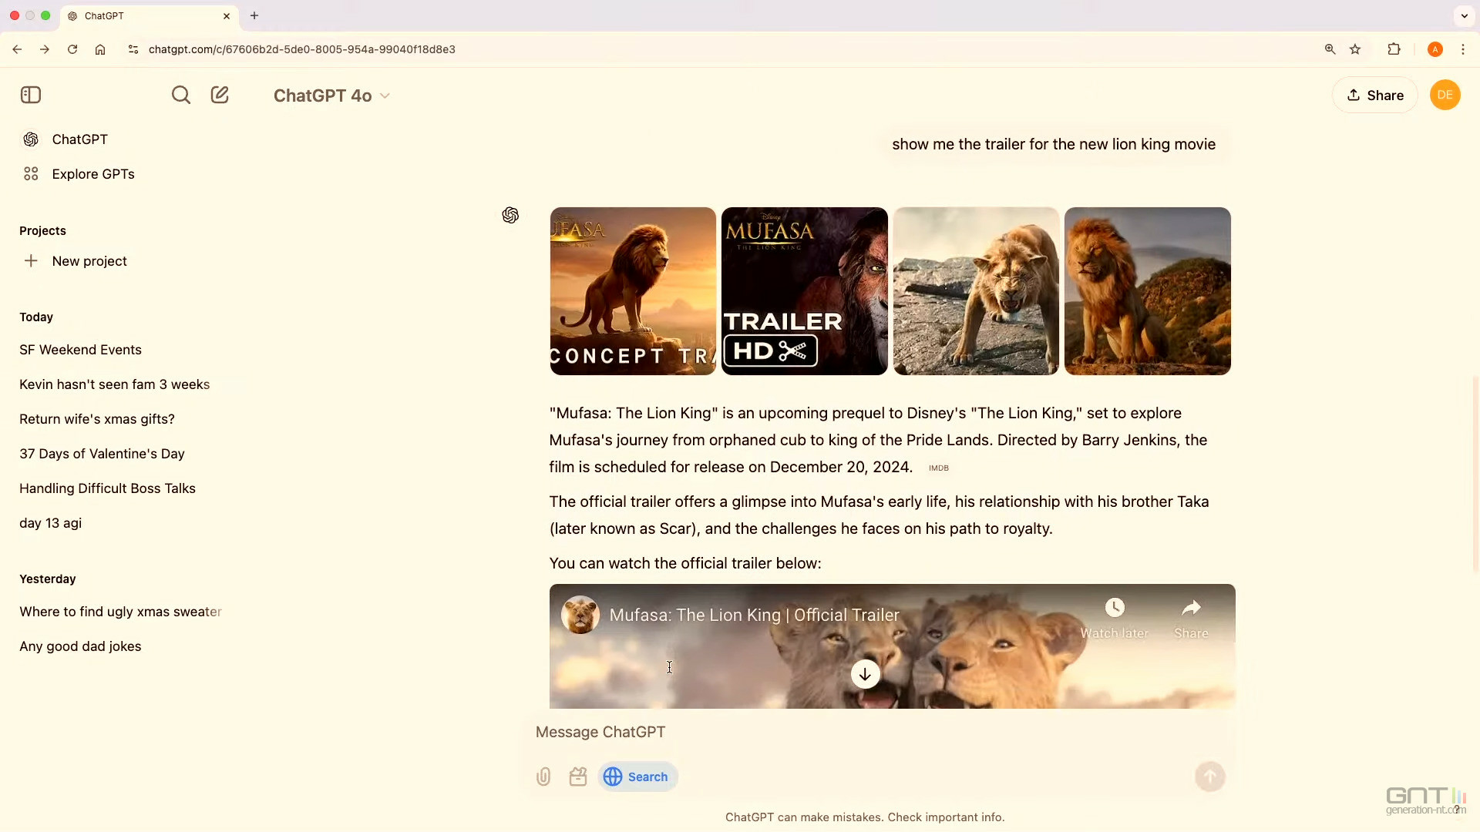Expand the ChatGPT 4o model dropdown
The width and height of the screenshot is (1480, 832).
331,96
